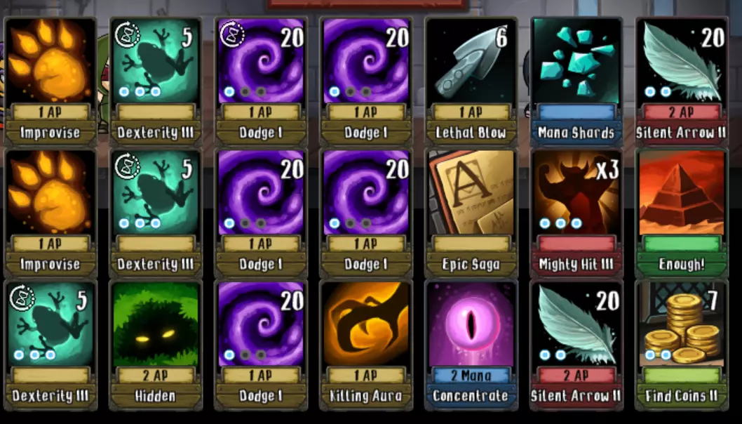Choose the Epic Saga book card
This screenshot has height=424, width=742.
click(x=471, y=213)
